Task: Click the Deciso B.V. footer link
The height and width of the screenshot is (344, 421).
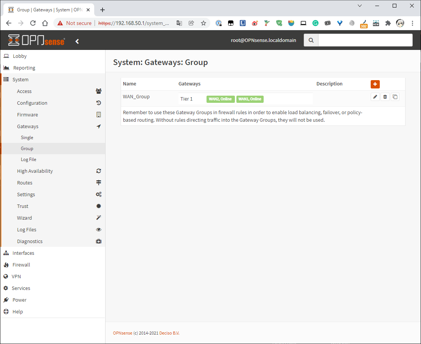Action: (169, 333)
